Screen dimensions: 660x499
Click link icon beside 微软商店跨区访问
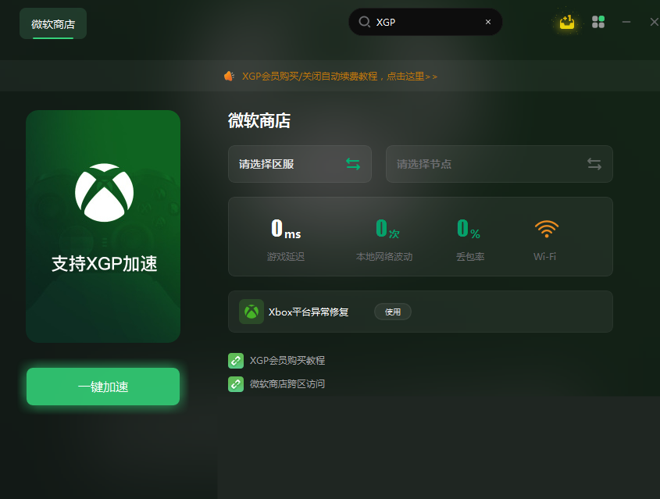tap(236, 384)
